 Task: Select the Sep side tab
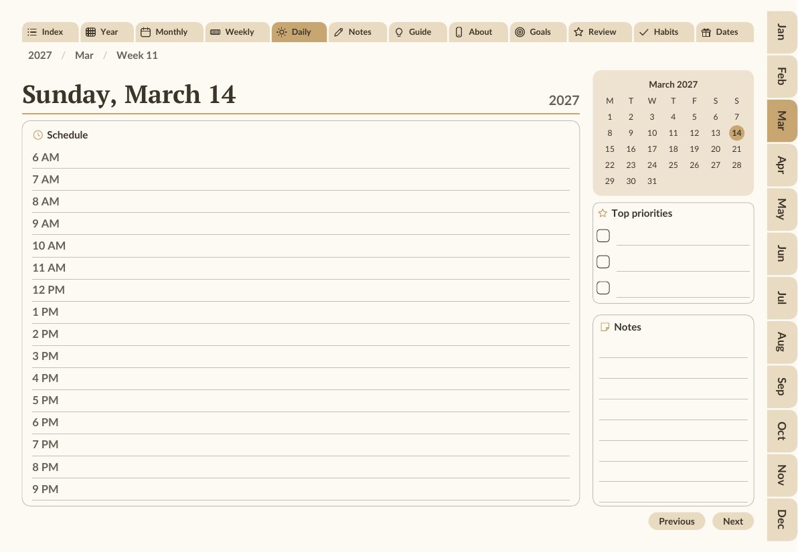(x=782, y=386)
